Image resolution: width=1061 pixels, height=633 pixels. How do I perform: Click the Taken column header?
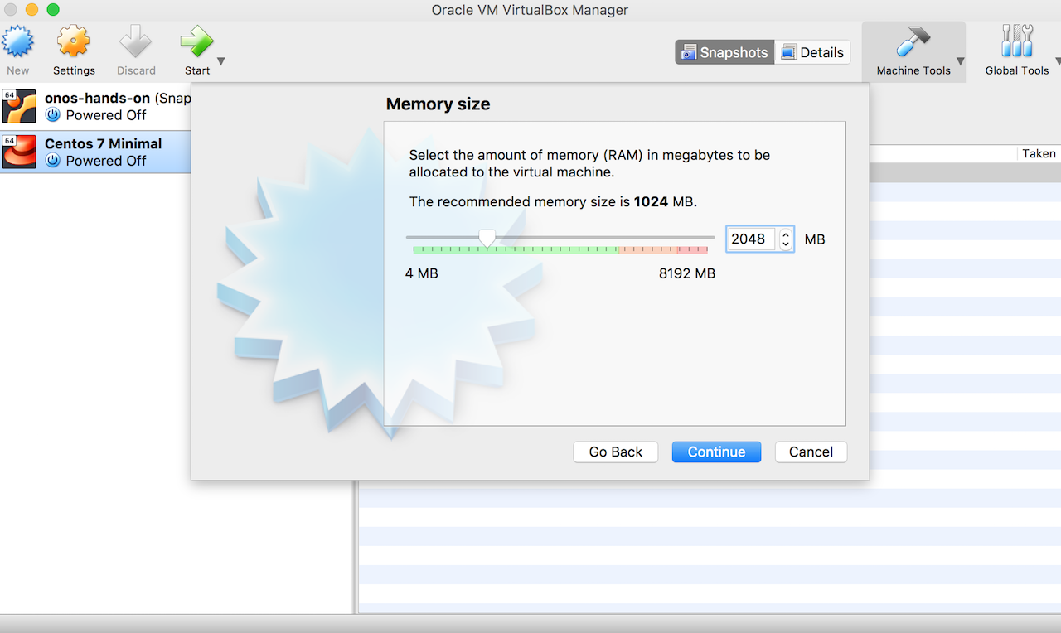[x=1039, y=153]
